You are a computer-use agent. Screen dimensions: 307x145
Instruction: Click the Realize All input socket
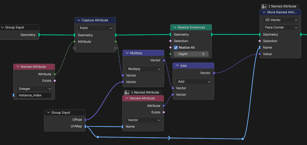click(170, 47)
